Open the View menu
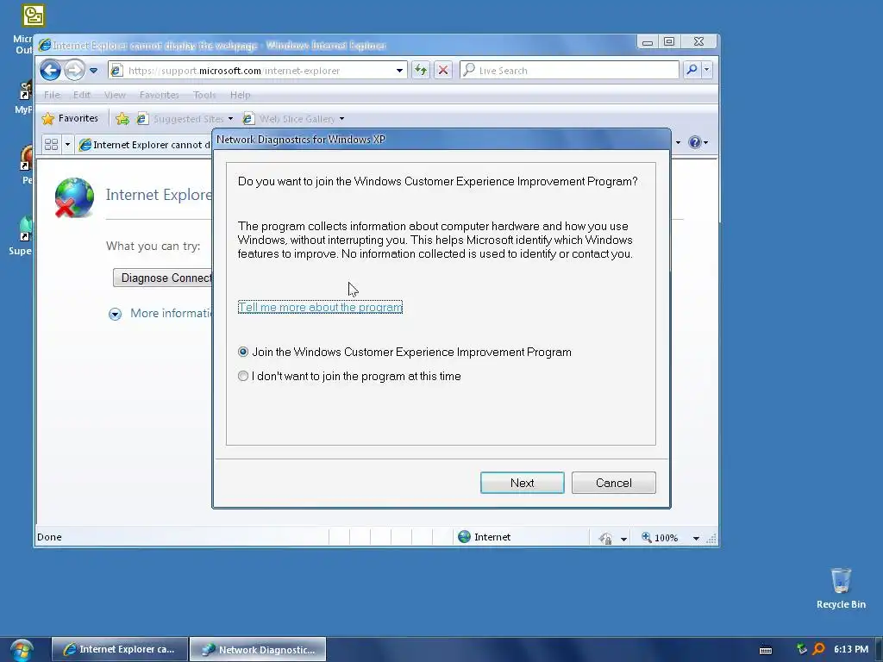Viewport: 883px width, 662px height. [115, 95]
